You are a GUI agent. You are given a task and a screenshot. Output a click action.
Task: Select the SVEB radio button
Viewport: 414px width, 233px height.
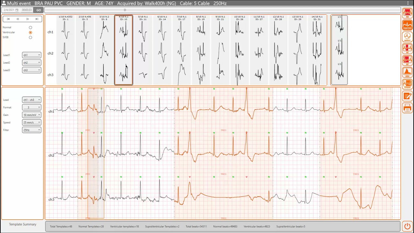click(30, 37)
